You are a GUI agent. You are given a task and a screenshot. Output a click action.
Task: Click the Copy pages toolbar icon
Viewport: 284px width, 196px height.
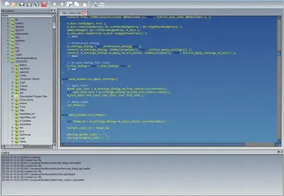77,4
